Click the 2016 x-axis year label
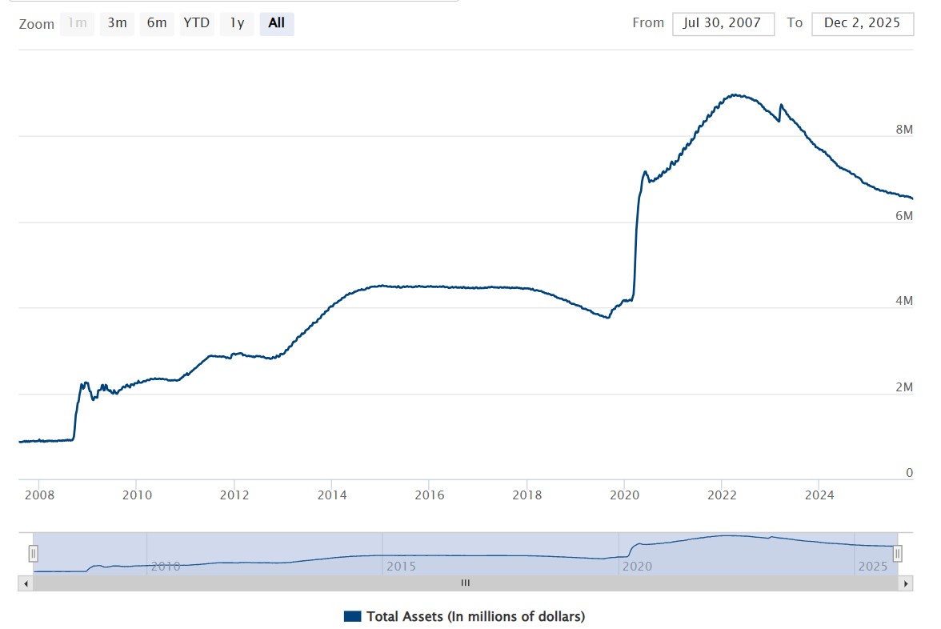Screen dimensions: 941x629 pyautogui.click(x=429, y=495)
